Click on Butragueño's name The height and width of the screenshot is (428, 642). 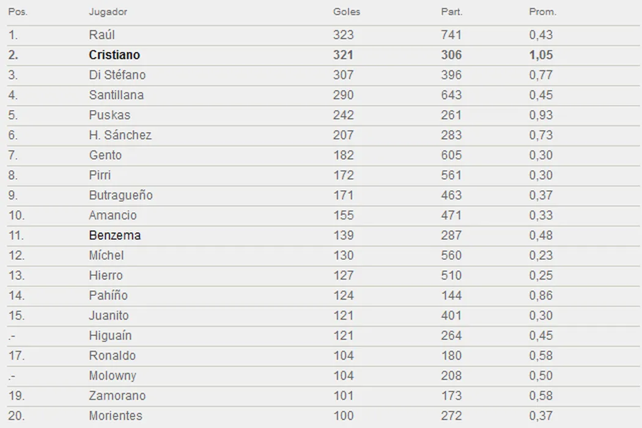point(120,196)
